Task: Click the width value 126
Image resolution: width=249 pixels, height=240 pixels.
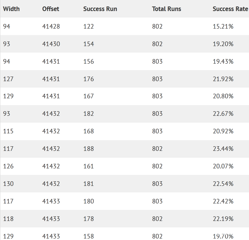Action: pyautogui.click(x=8, y=166)
